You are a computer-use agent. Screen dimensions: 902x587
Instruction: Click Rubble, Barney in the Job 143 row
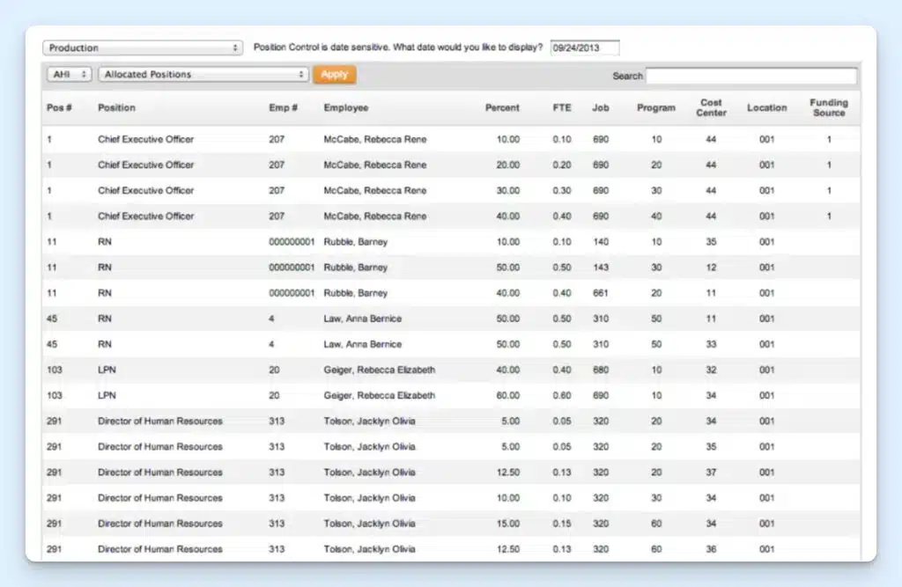356,268
